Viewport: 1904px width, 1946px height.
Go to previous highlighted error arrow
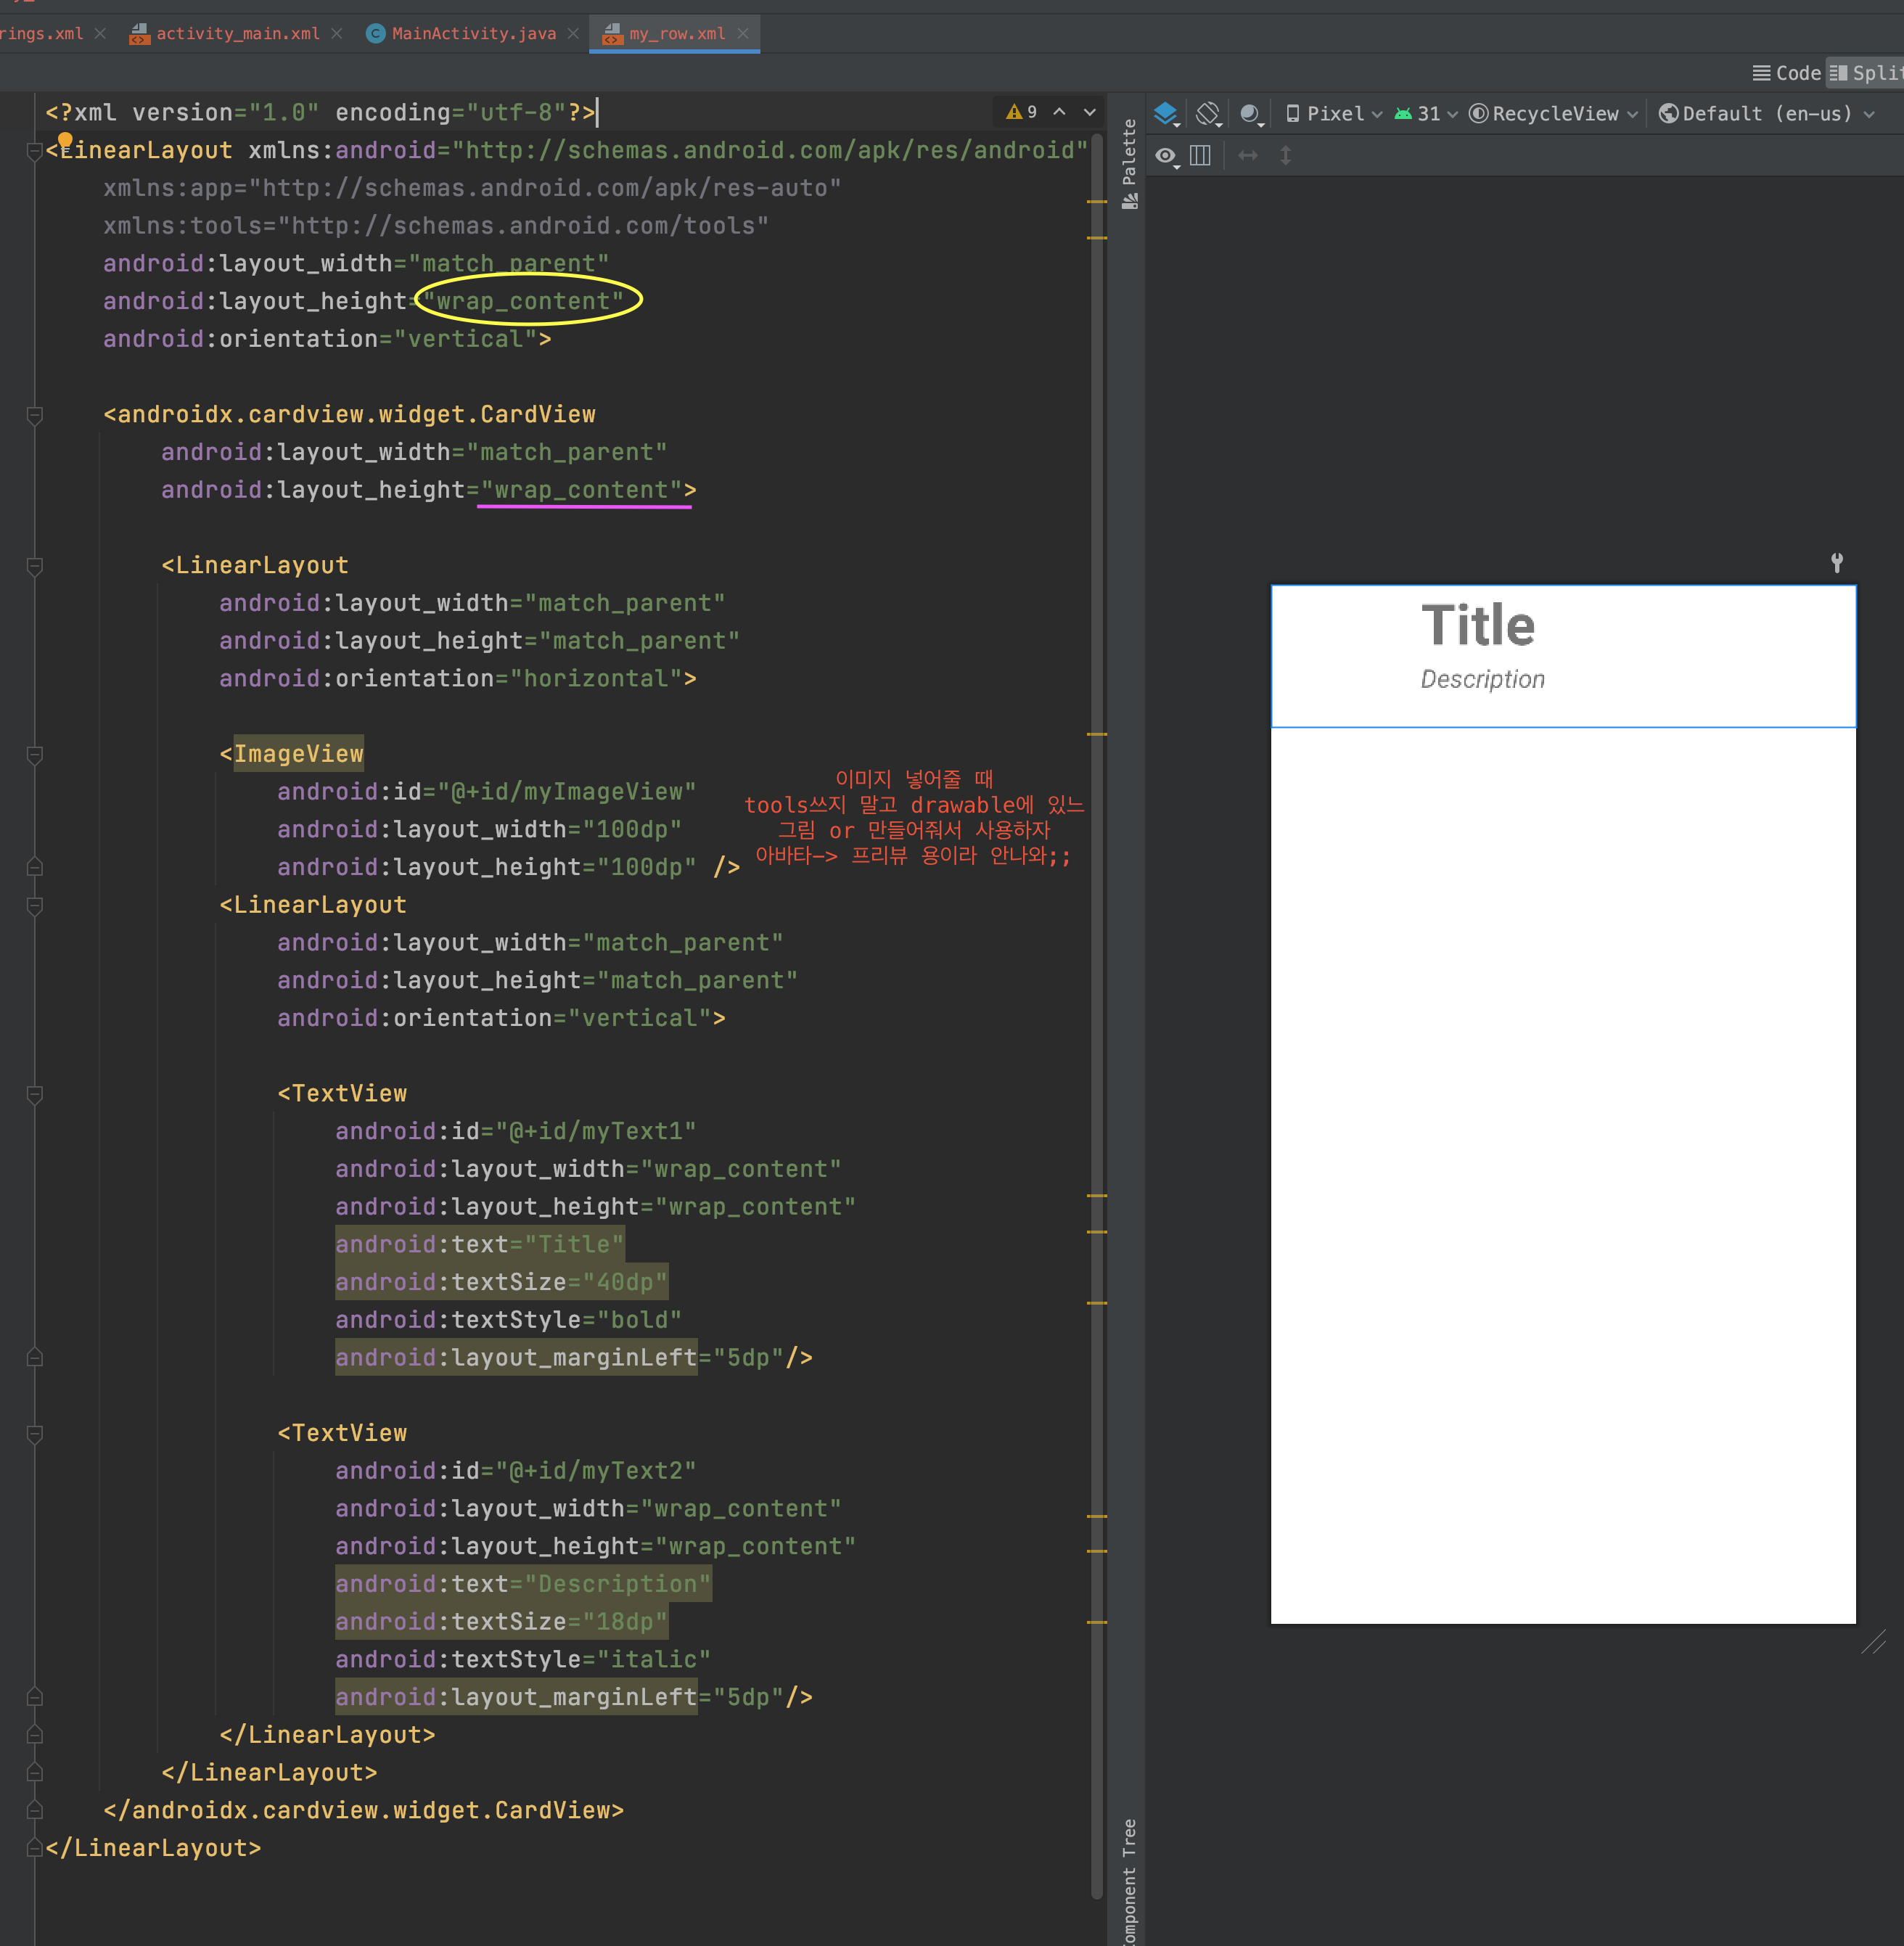click(1059, 112)
